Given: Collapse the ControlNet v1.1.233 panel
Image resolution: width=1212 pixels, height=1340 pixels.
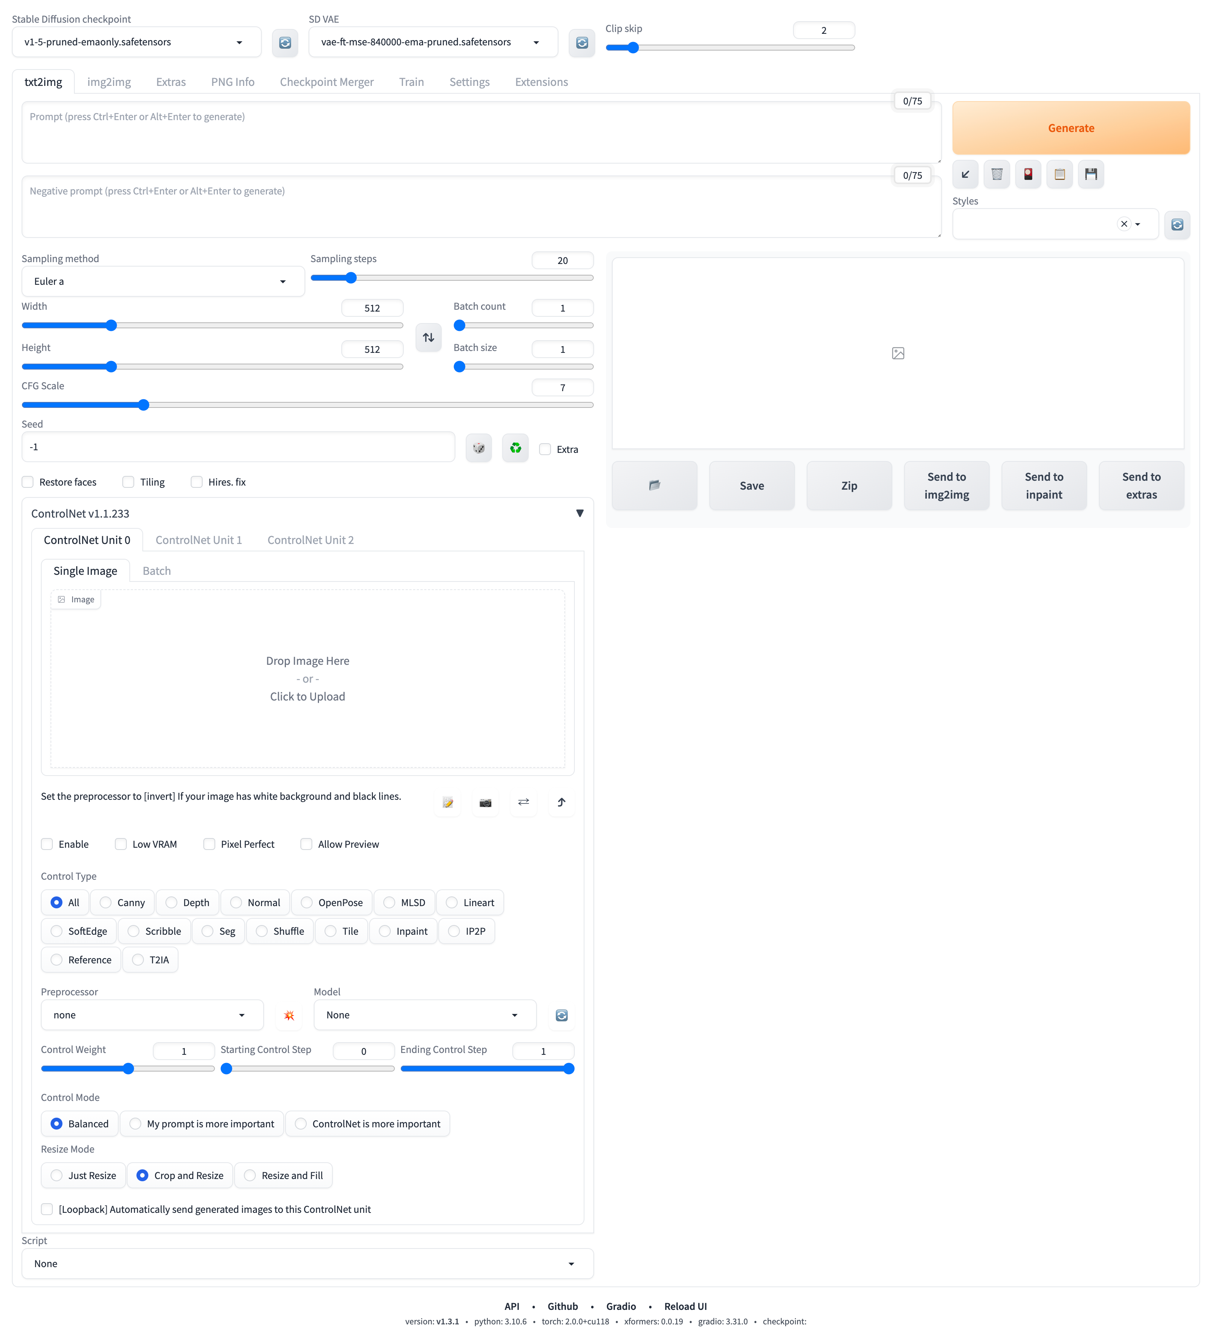Looking at the screenshot, I should [x=580, y=513].
